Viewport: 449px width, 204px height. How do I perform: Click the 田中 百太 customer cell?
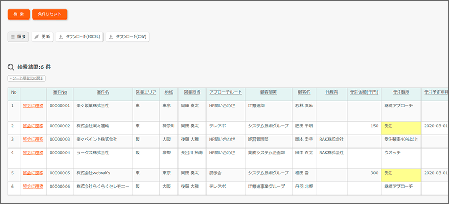pyautogui.click(x=304, y=158)
